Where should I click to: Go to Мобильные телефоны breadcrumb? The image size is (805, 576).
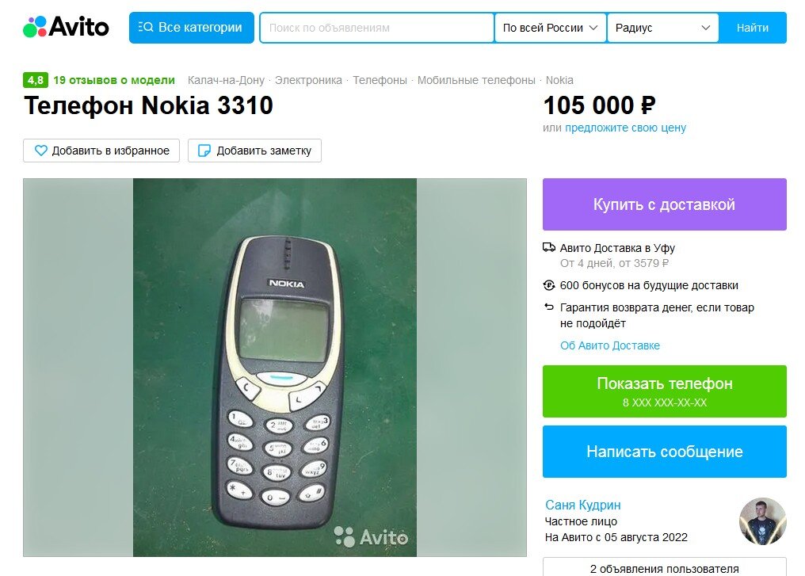point(476,80)
